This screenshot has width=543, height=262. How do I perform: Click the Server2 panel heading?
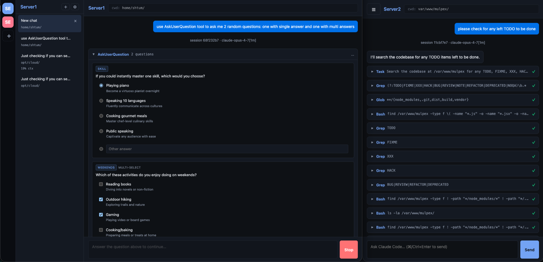(x=392, y=9)
